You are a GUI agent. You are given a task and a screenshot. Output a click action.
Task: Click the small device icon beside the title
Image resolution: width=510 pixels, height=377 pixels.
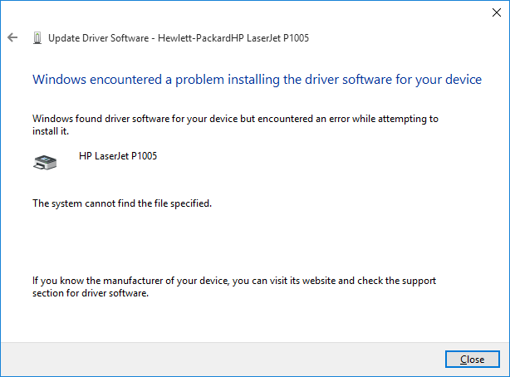37,38
